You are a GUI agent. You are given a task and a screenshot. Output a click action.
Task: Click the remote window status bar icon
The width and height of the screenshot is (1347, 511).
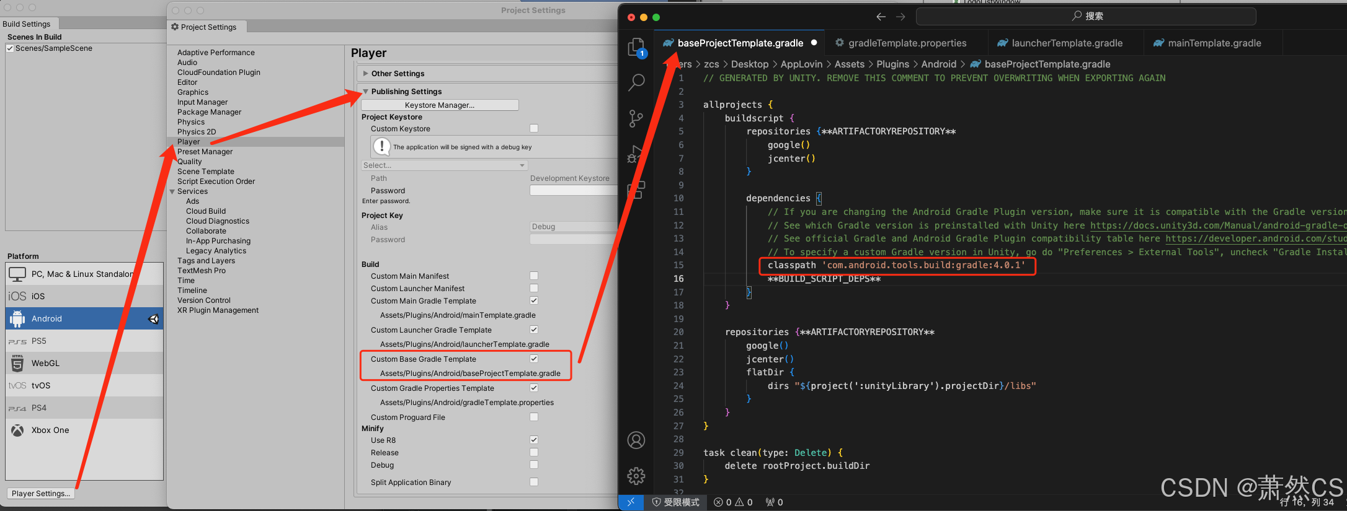pyautogui.click(x=631, y=502)
